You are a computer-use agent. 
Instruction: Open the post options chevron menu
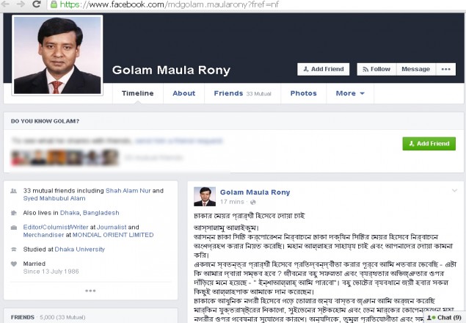454,190
